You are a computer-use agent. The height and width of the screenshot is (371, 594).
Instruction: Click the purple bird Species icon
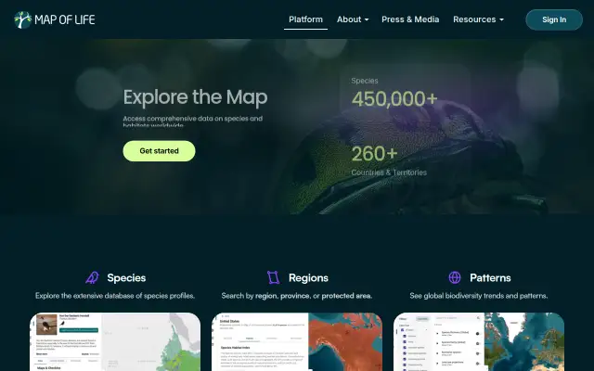tap(92, 277)
